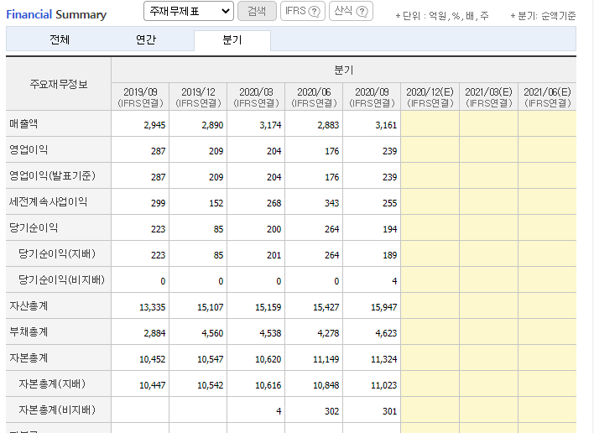594x433 pixels.
Task: Click the 당기순이익(지배) value 189
Action: pyautogui.click(x=389, y=255)
